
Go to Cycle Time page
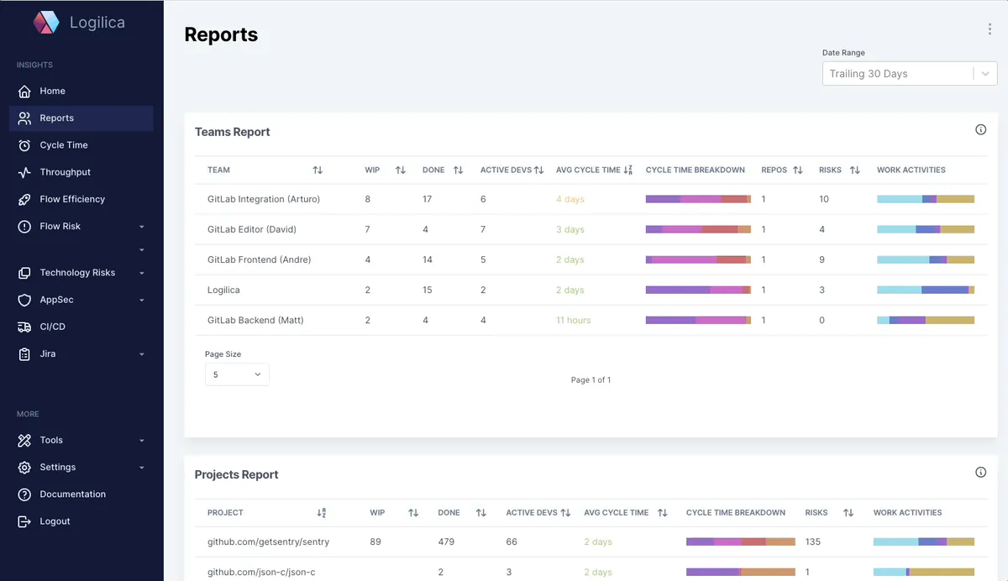pyautogui.click(x=64, y=145)
